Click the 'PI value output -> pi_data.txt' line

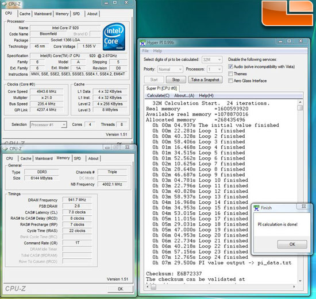pos(222,263)
